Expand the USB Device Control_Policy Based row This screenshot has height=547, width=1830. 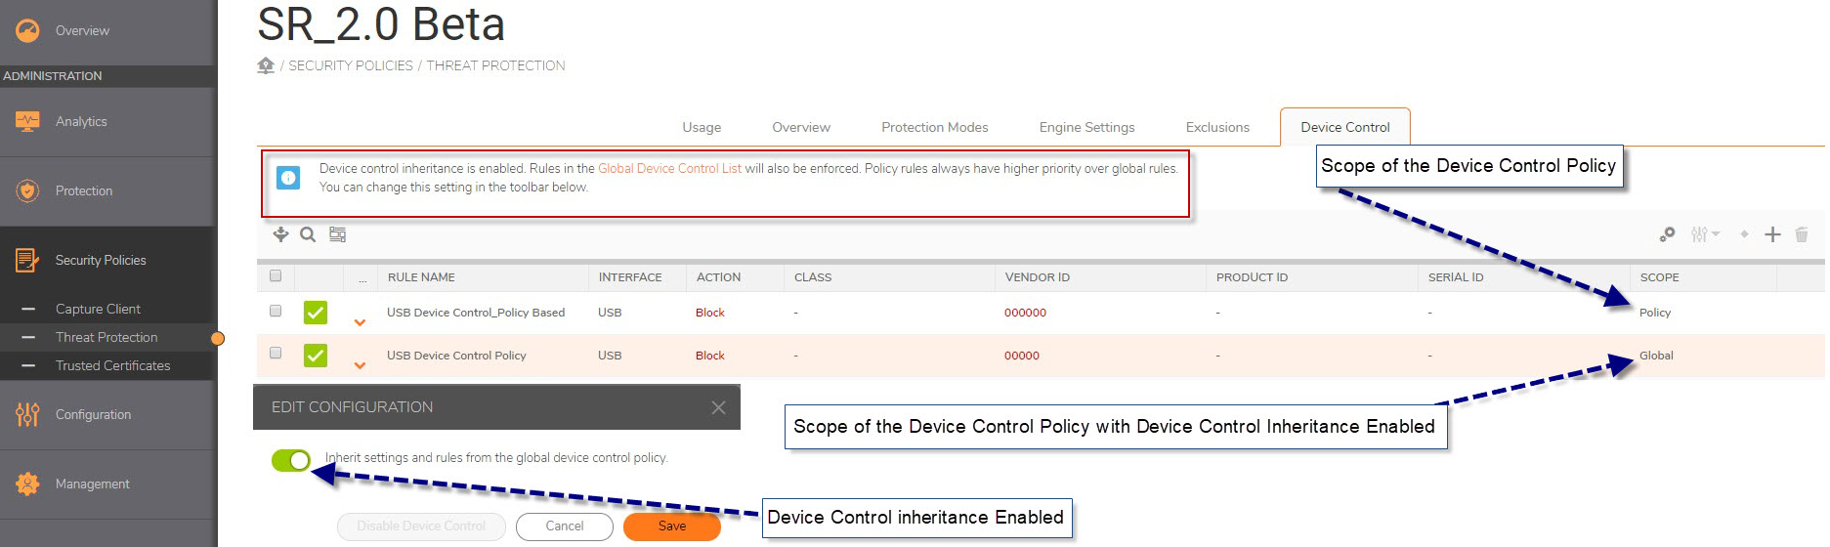click(360, 322)
